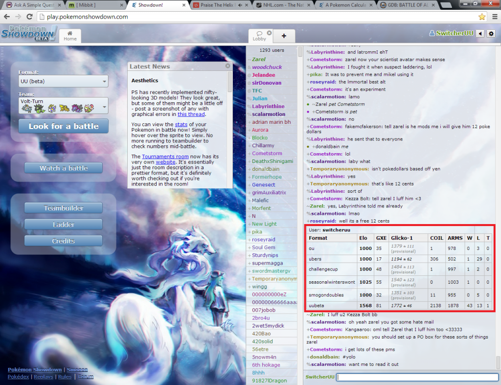Select user 6th hokage in the user list
The height and width of the screenshot is (385, 501).
click(x=266, y=365)
